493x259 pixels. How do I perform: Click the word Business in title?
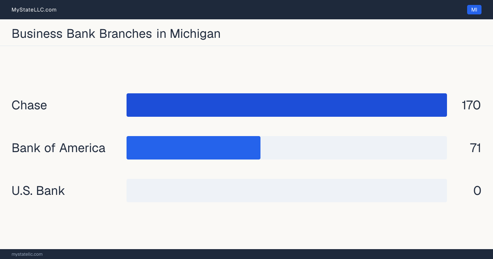tap(37, 34)
